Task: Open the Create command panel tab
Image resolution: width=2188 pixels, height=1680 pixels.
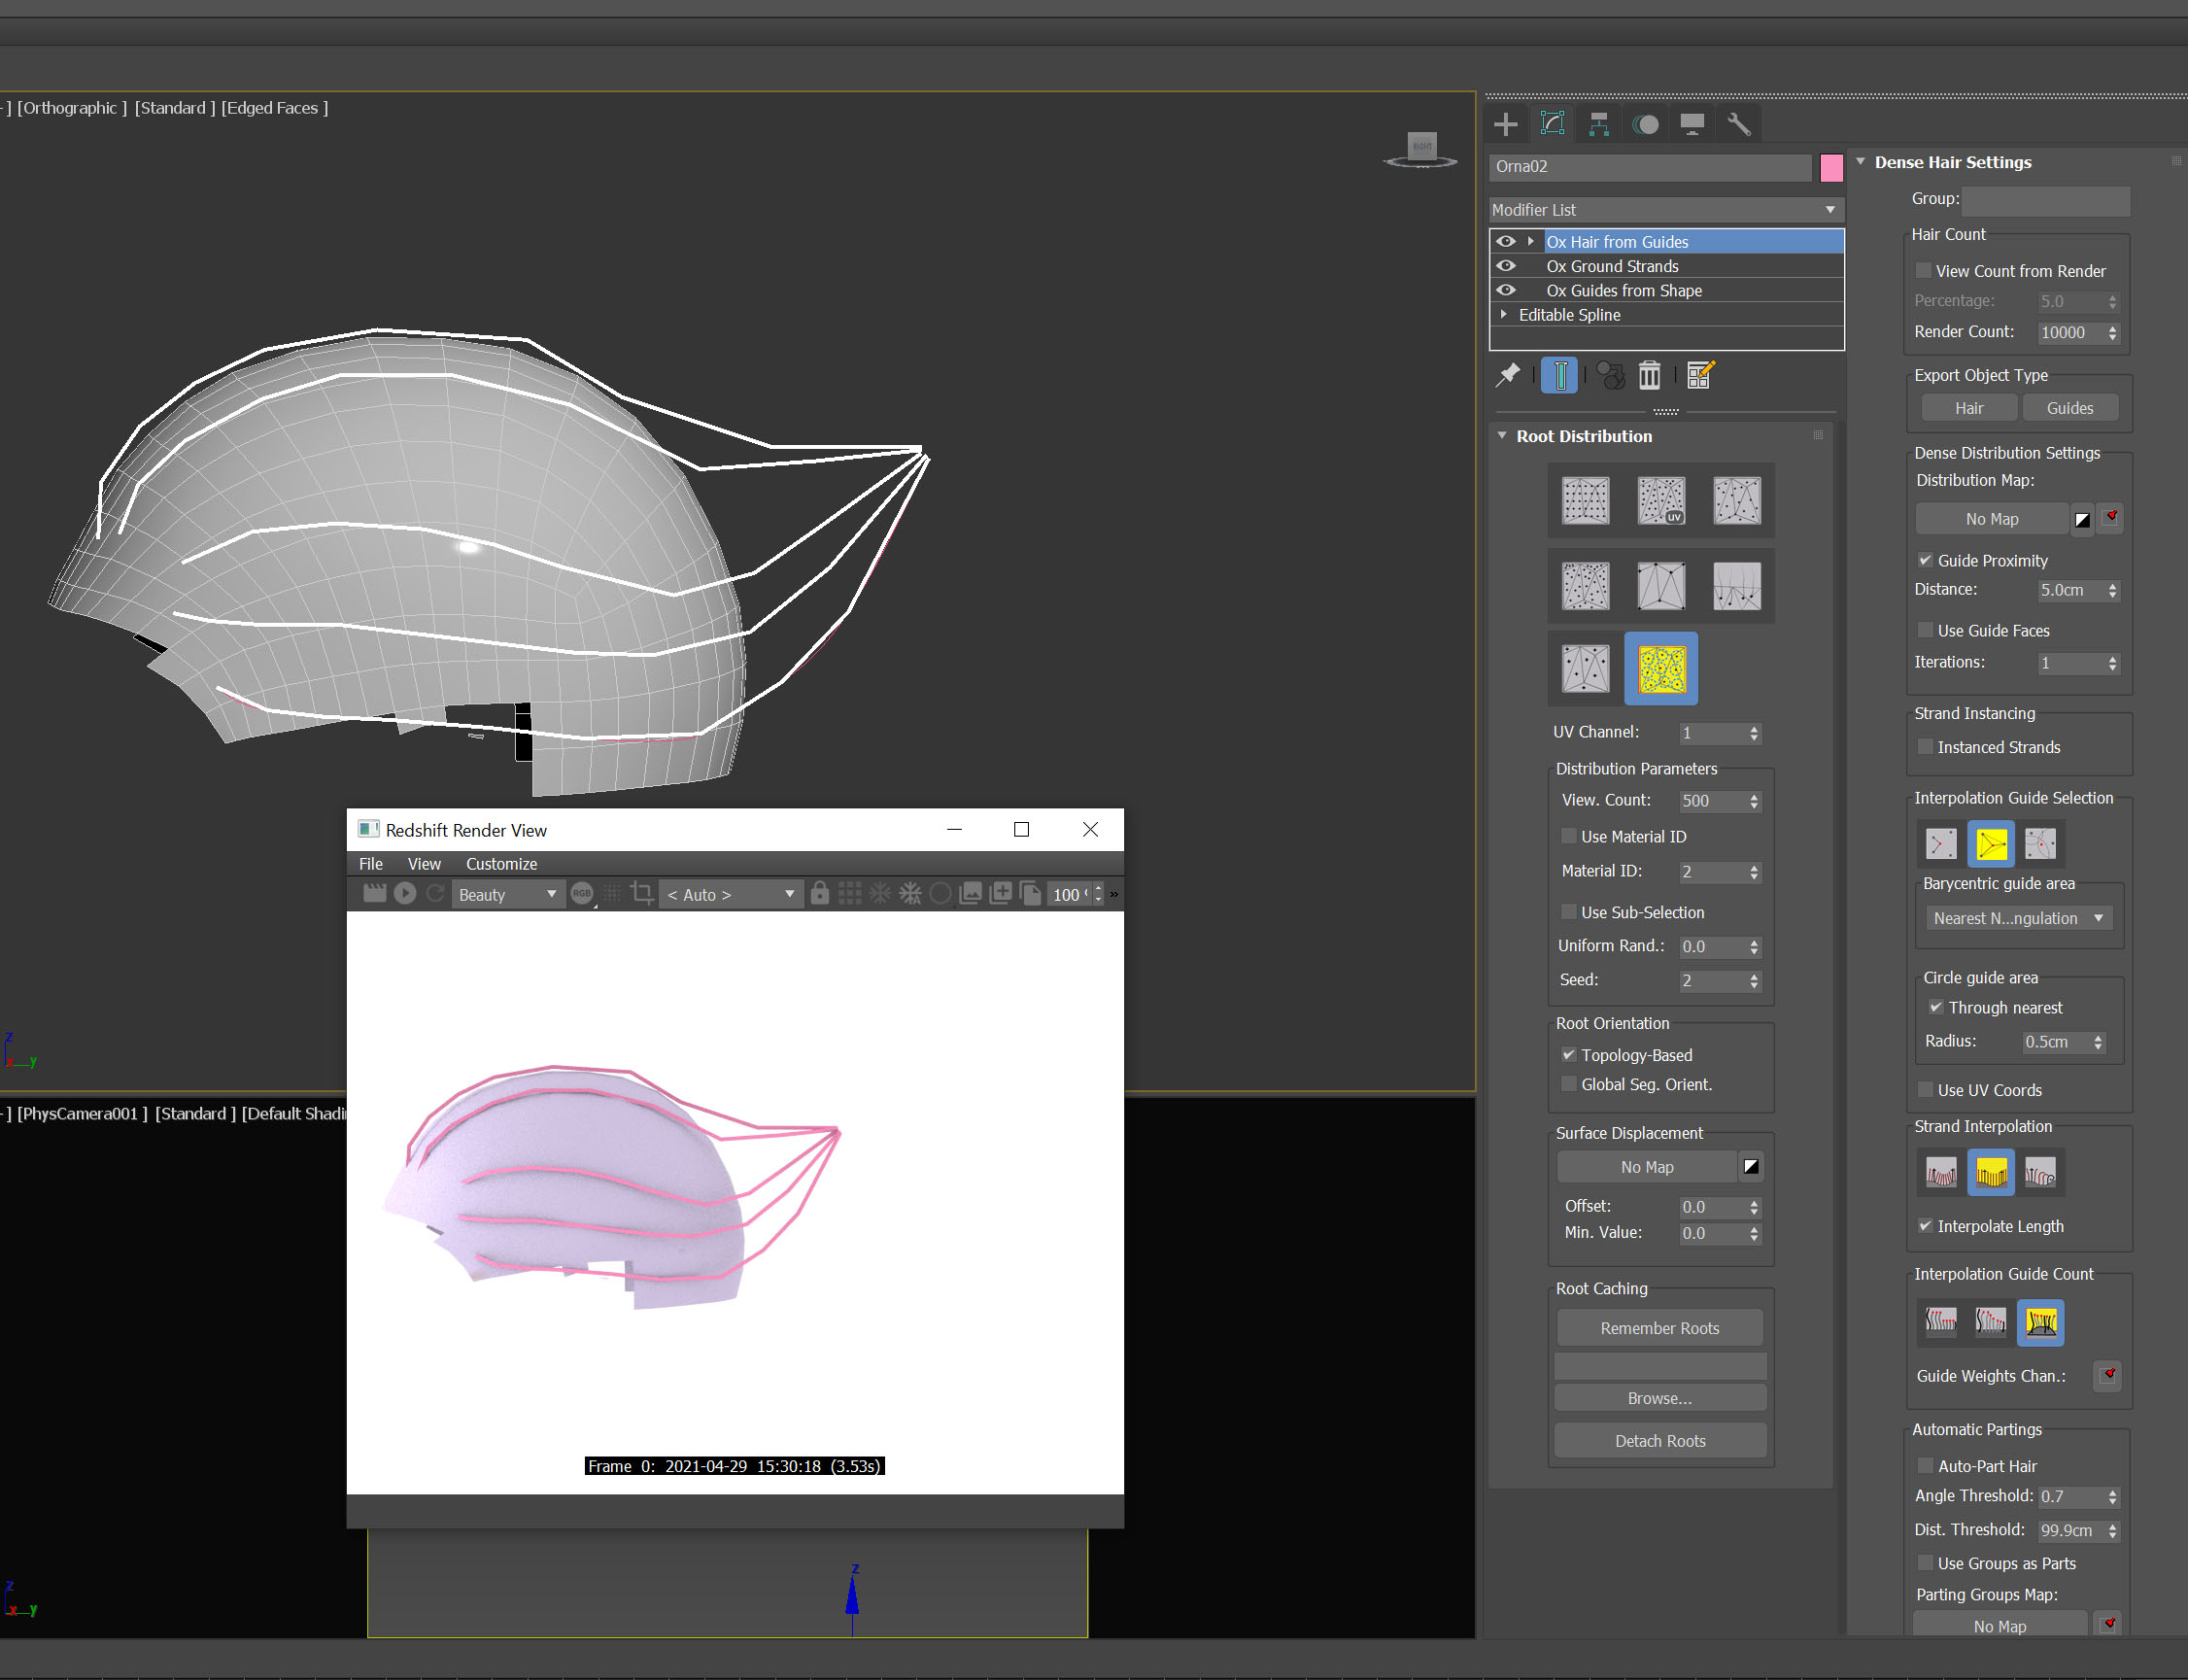Action: tap(1505, 124)
